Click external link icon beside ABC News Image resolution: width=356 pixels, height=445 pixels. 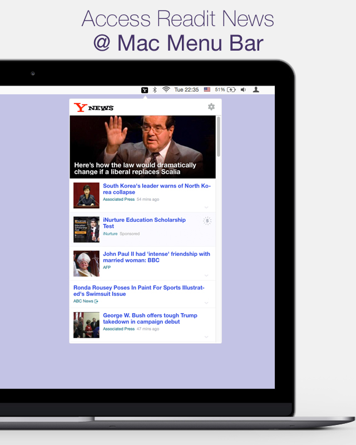click(96, 301)
